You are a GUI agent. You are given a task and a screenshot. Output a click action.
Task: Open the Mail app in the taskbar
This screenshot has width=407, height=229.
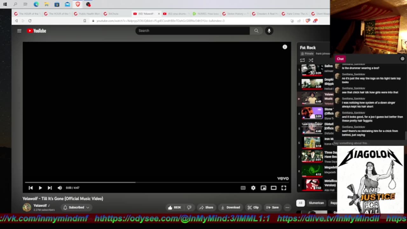tap(67, 4)
